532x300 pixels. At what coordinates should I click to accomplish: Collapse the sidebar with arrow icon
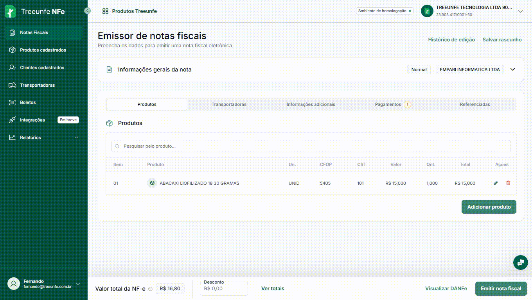point(88,11)
